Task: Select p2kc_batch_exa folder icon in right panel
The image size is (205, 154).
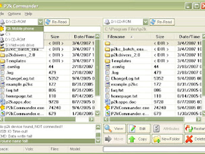Action: click(108, 49)
